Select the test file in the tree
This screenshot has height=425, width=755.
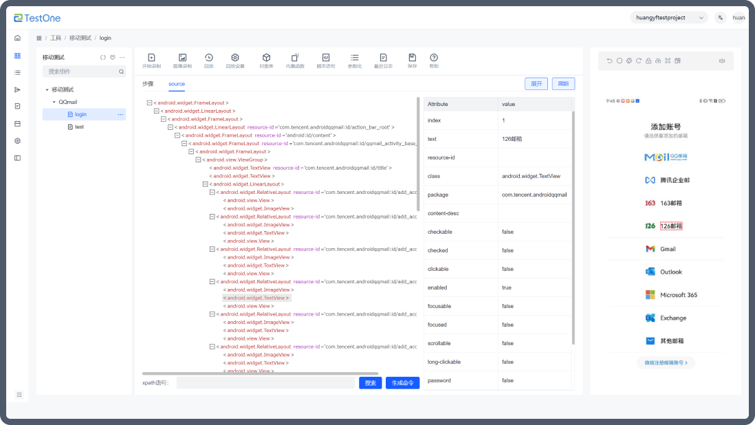click(79, 127)
